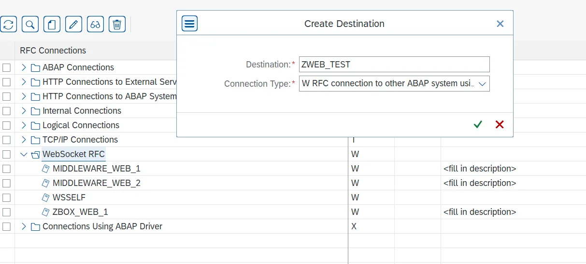Viewport: 586px width, 264px height.
Task: Click the HTTP Connections to External Server folder icon
Action: tap(35, 82)
